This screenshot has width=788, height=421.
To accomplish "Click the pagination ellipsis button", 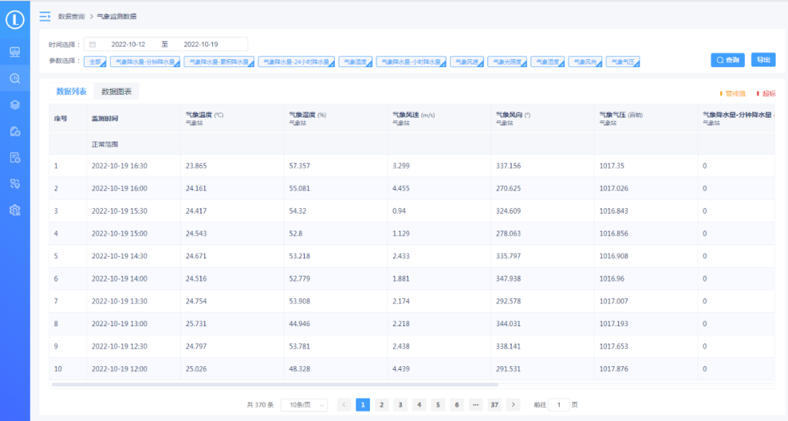I will [x=476, y=404].
